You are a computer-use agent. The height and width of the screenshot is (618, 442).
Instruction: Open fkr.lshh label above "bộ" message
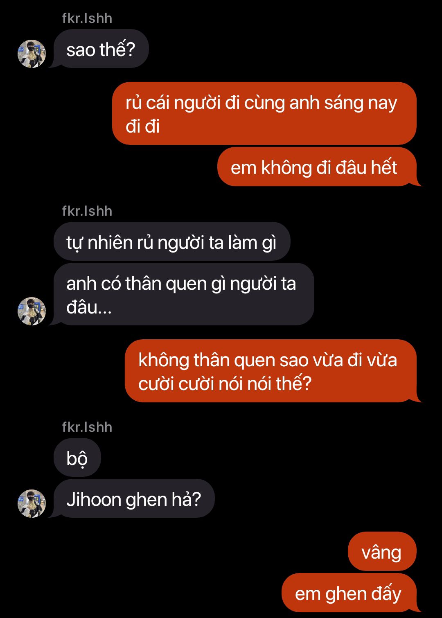(x=87, y=427)
